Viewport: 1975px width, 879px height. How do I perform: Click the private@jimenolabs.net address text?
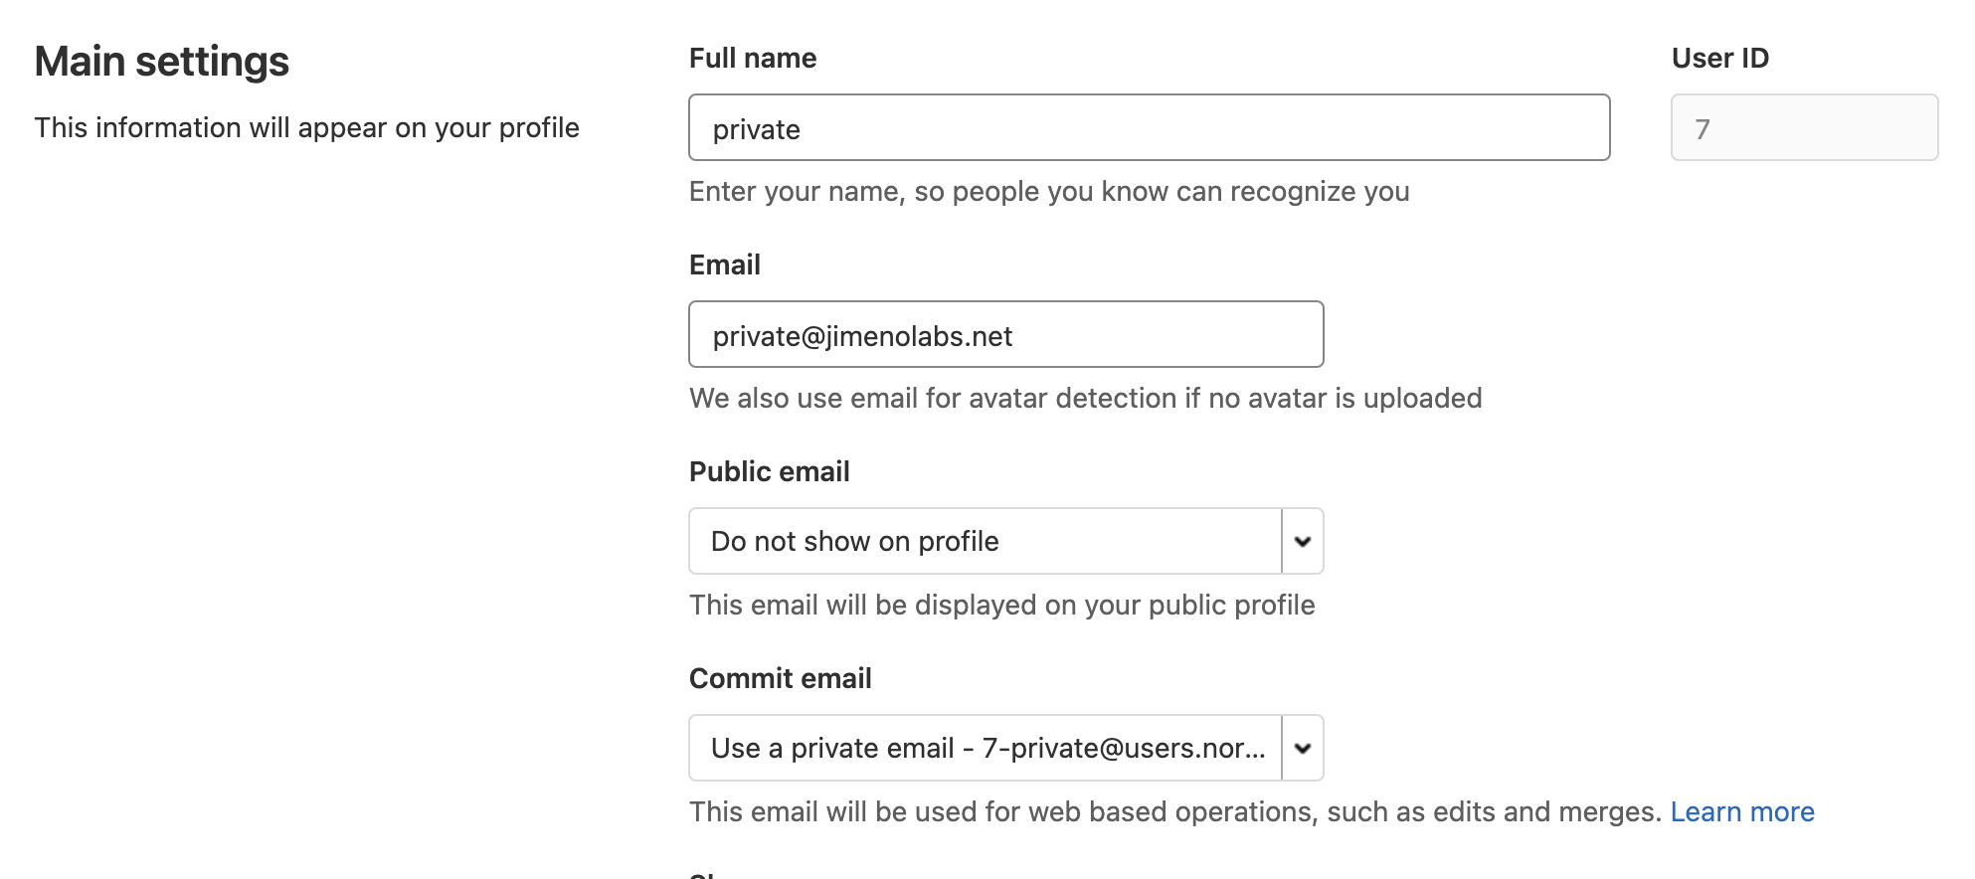coord(862,337)
